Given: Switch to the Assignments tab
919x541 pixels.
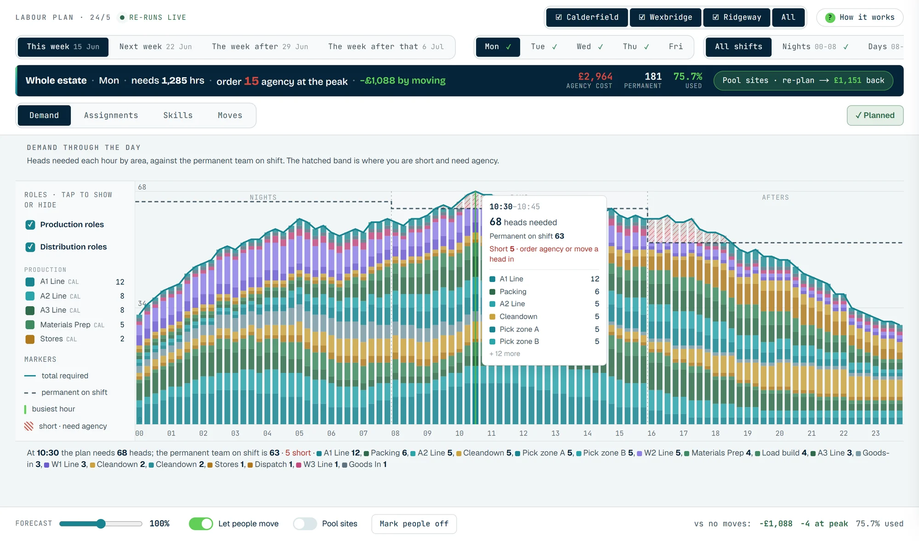Looking at the screenshot, I should pos(111,115).
